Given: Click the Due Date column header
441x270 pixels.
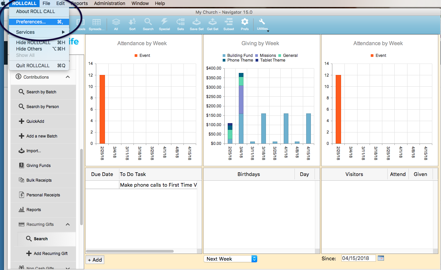Looking at the screenshot, I should (102, 174).
